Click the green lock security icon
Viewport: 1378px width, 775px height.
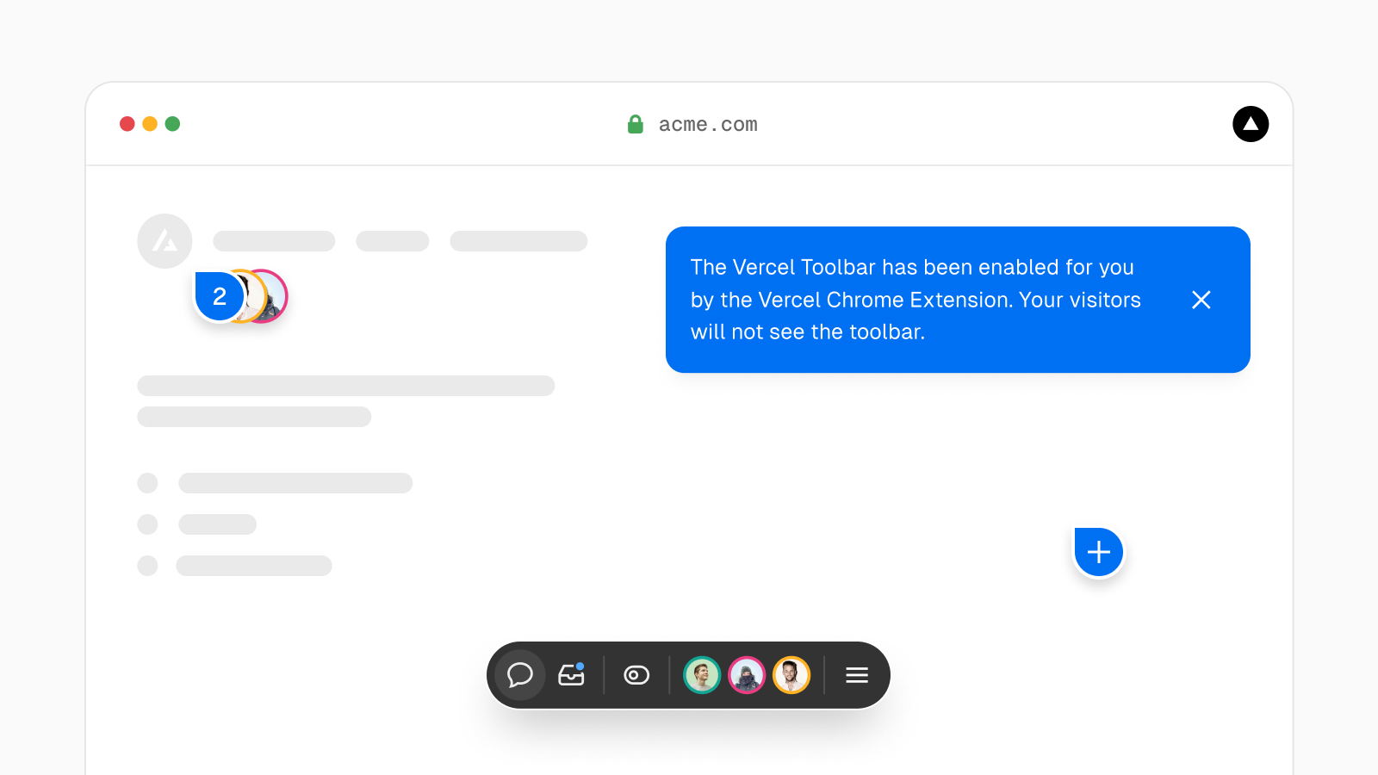pos(636,124)
